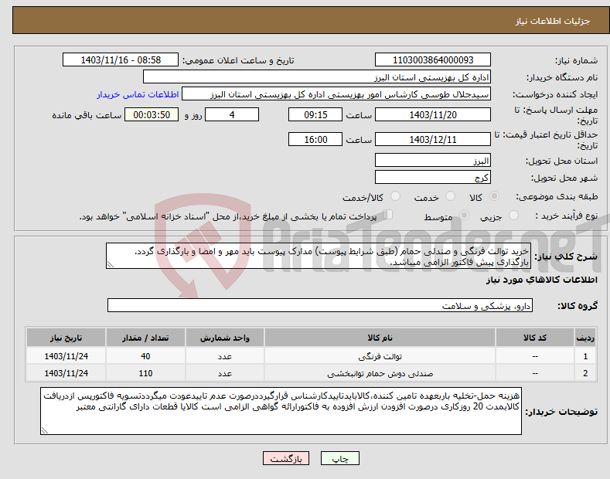Click the remaining time field 00:03:50
This screenshot has height=479, width=610.
tap(152, 114)
